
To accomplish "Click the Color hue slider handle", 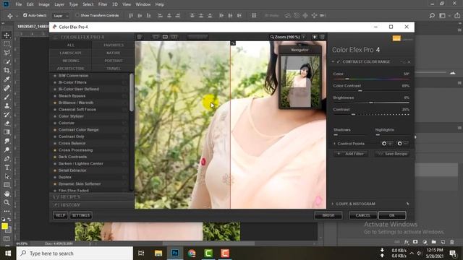I will 347,79.
